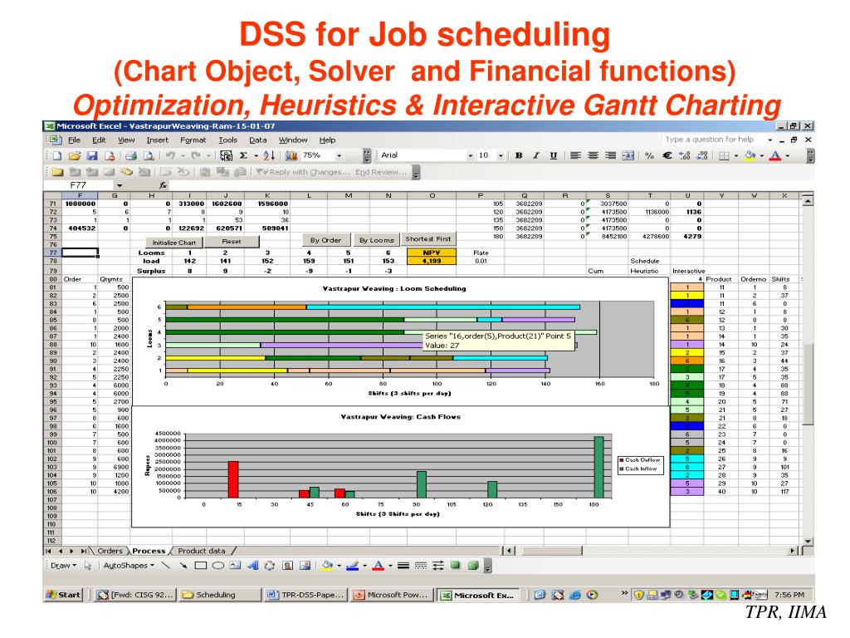Open the Arial font name dropdown
Viewport: 850px width, 638px height.
coord(470,155)
